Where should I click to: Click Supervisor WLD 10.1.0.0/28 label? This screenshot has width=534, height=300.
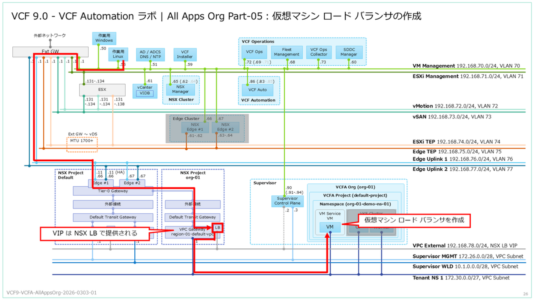pyautogui.click(x=465, y=267)
